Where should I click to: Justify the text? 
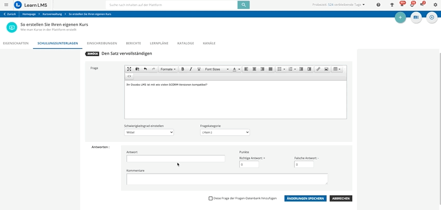point(271,69)
